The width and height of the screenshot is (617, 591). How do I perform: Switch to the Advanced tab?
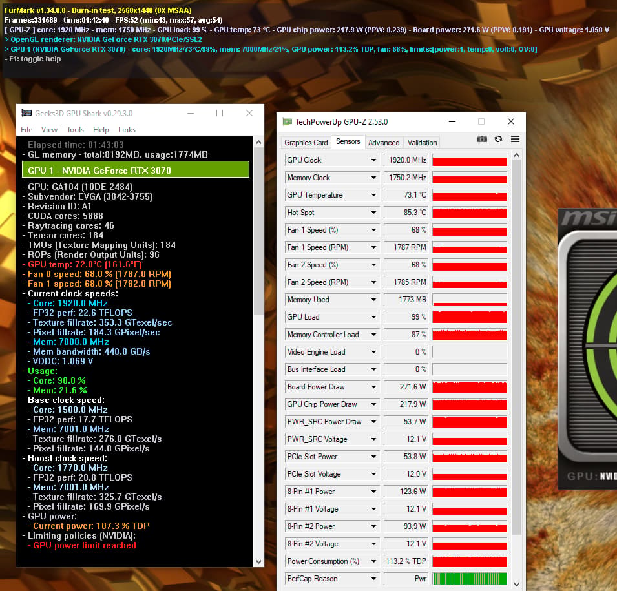(384, 143)
